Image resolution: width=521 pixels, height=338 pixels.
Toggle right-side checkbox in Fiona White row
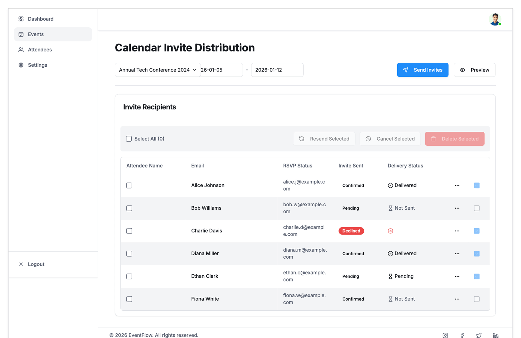476,299
